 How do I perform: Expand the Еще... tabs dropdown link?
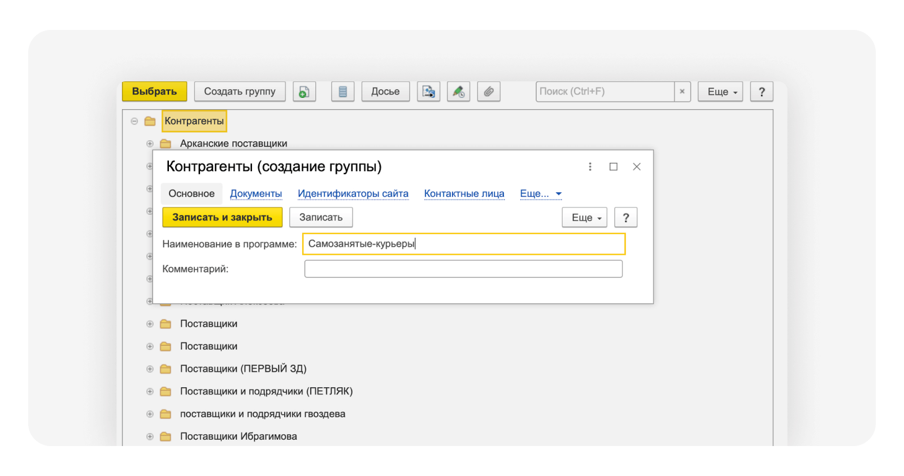541,194
